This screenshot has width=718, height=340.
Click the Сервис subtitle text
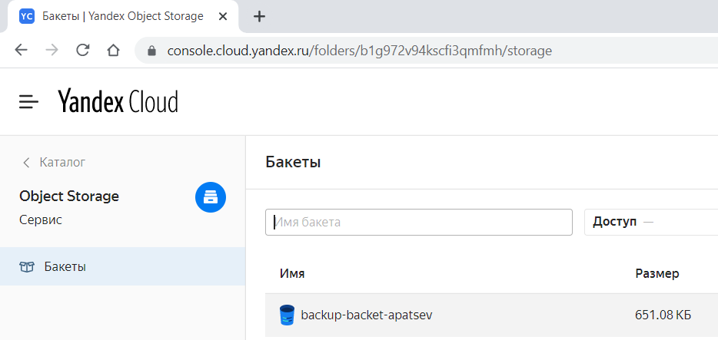(41, 220)
